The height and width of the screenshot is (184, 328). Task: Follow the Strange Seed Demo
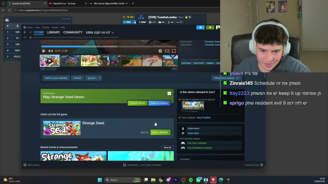tap(77, 78)
